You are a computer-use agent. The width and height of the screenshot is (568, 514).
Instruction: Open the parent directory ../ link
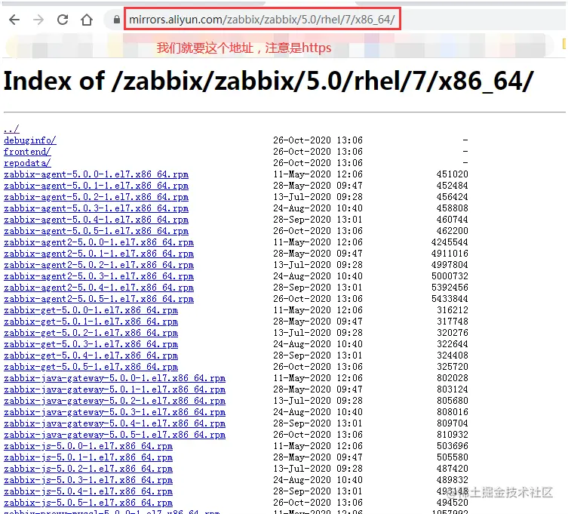pyautogui.click(x=11, y=128)
